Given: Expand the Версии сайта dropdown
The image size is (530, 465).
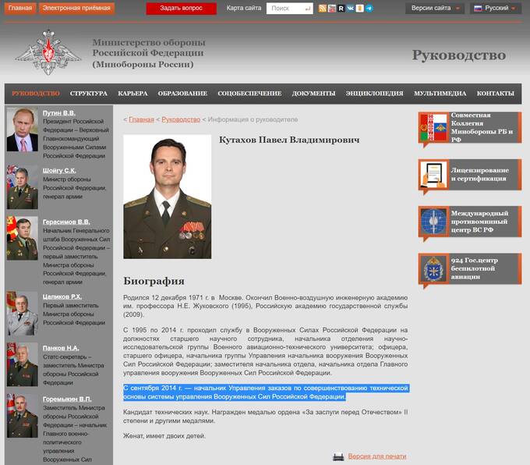Looking at the screenshot, I should click(435, 9).
